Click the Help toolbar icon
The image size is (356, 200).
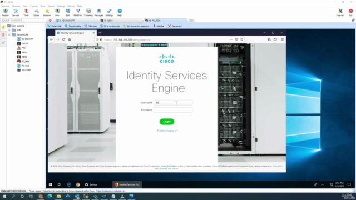120,12
